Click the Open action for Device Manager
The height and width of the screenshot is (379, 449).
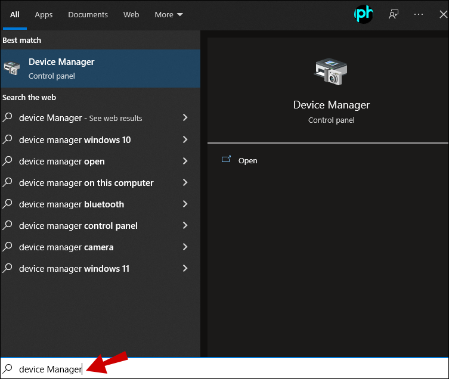(x=247, y=160)
